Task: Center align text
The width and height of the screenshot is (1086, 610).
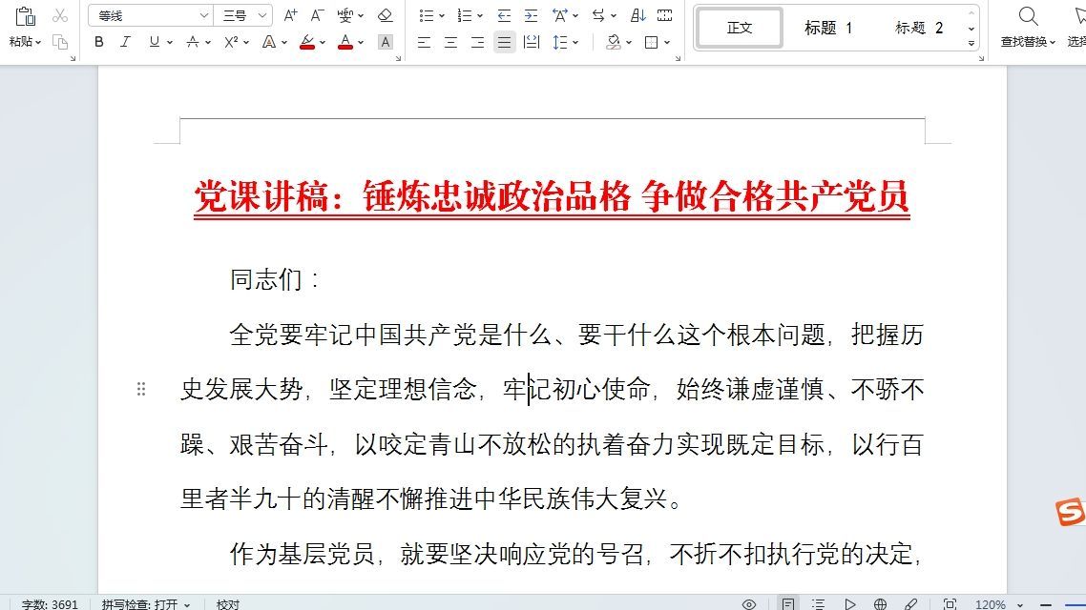Action: click(450, 42)
